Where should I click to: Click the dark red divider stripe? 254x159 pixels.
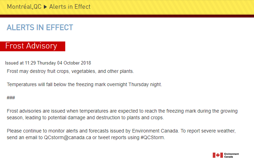127,16
